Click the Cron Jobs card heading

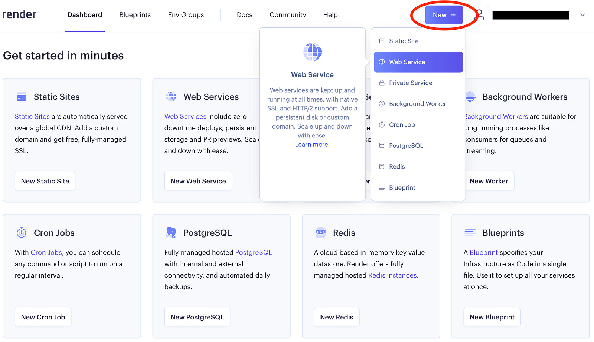(54, 233)
